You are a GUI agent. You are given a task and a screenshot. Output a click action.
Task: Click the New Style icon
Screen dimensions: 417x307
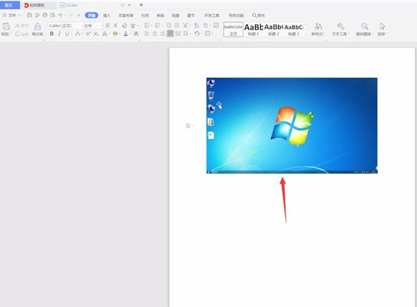point(318,27)
